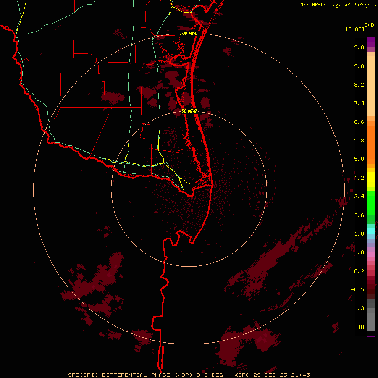Click the 9.0 value on the color scale
Image resolution: width=378 pixels, height=378 pixels.
pos(359,66)
